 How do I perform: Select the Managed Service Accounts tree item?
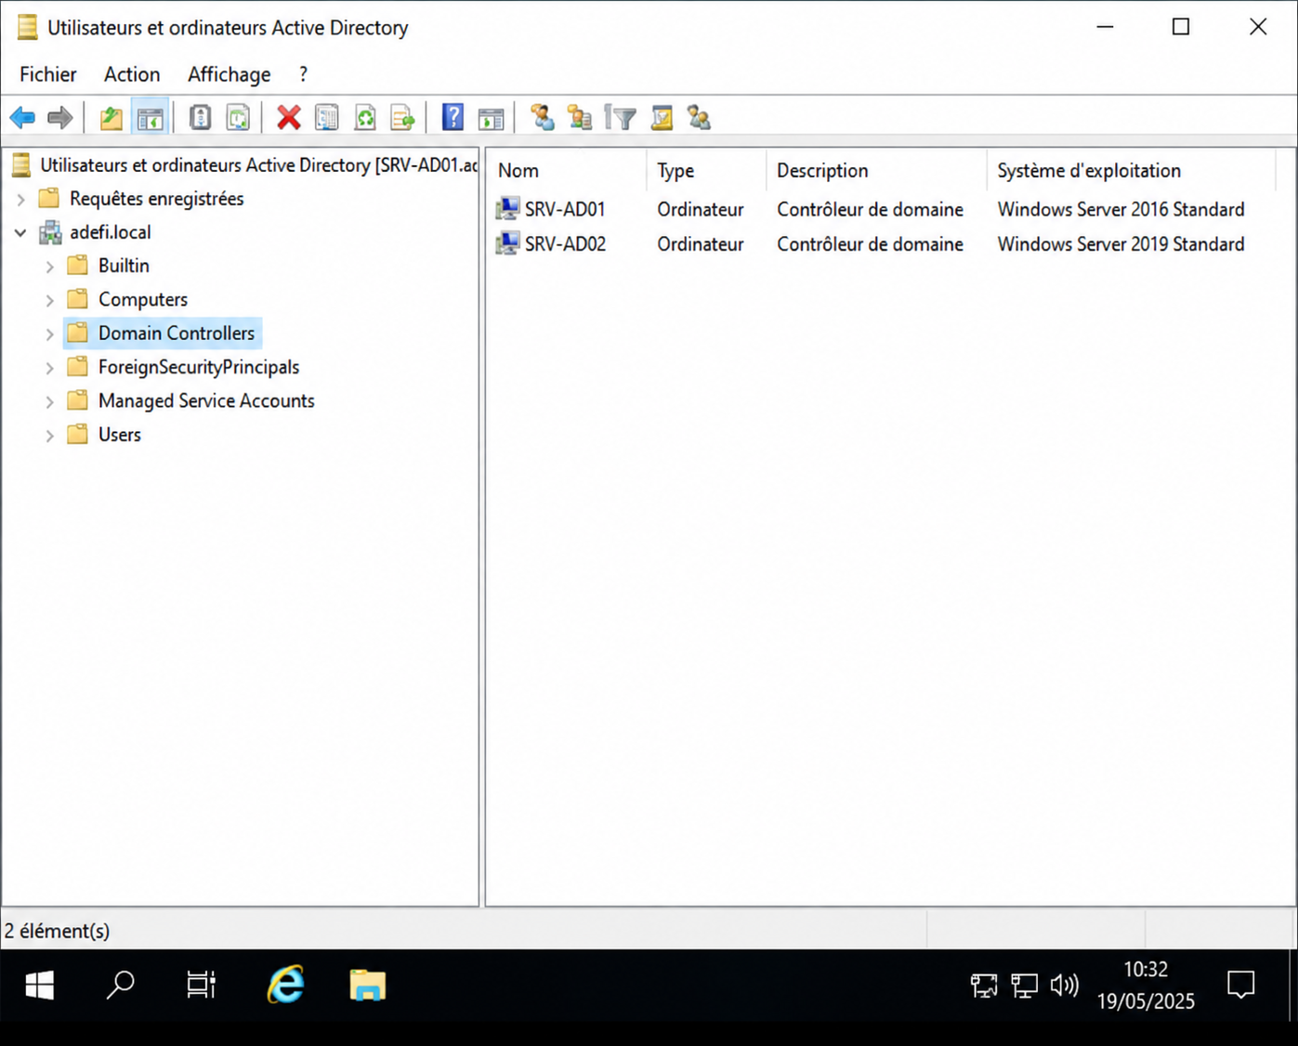click(x=206, y=400)
